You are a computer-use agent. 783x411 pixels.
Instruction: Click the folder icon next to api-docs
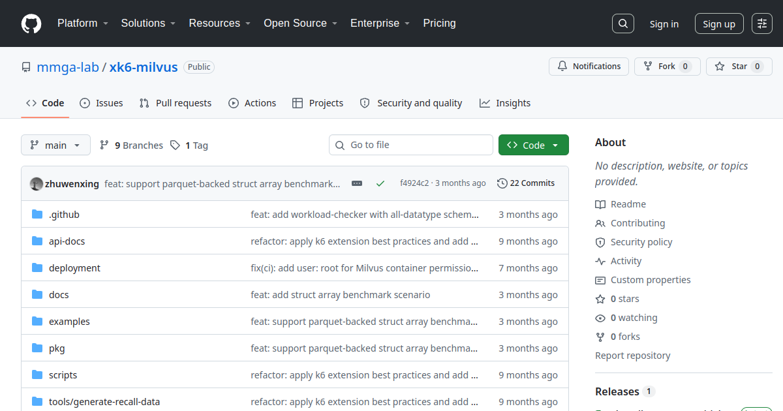pos(37,241)
